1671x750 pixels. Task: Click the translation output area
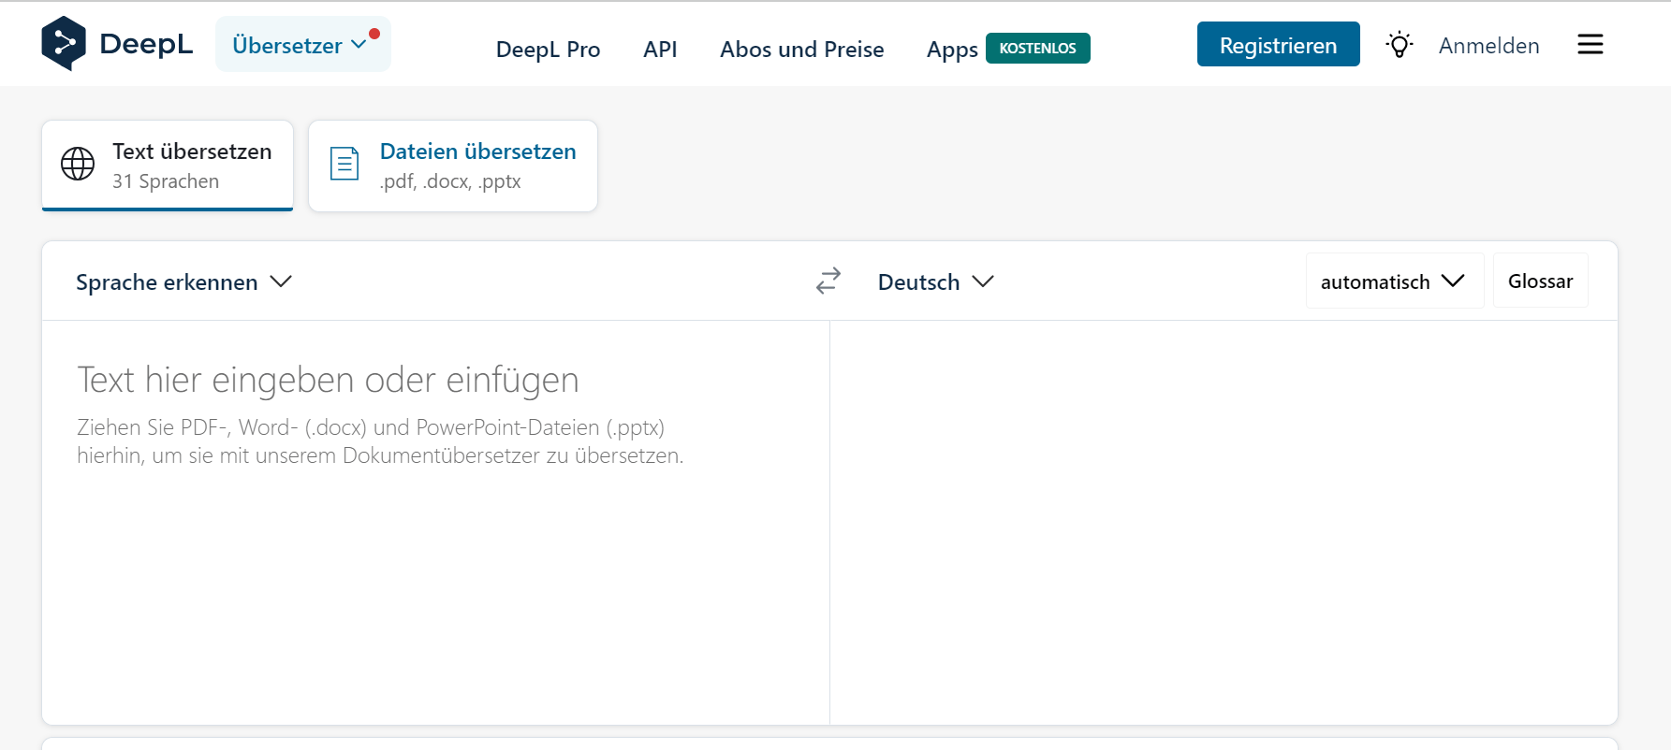point(1224,522)
